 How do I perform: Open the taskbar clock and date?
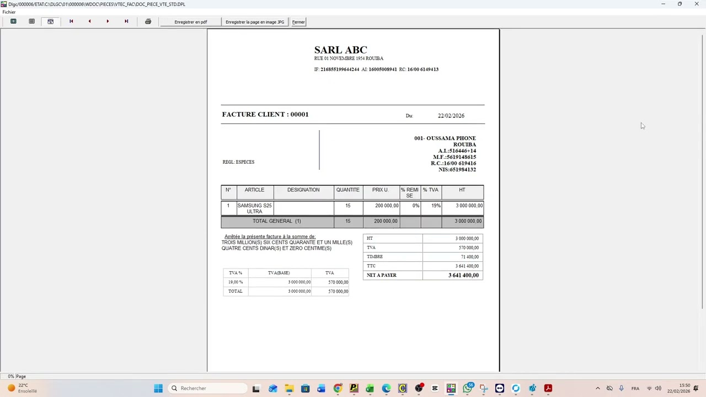[678, 388]
